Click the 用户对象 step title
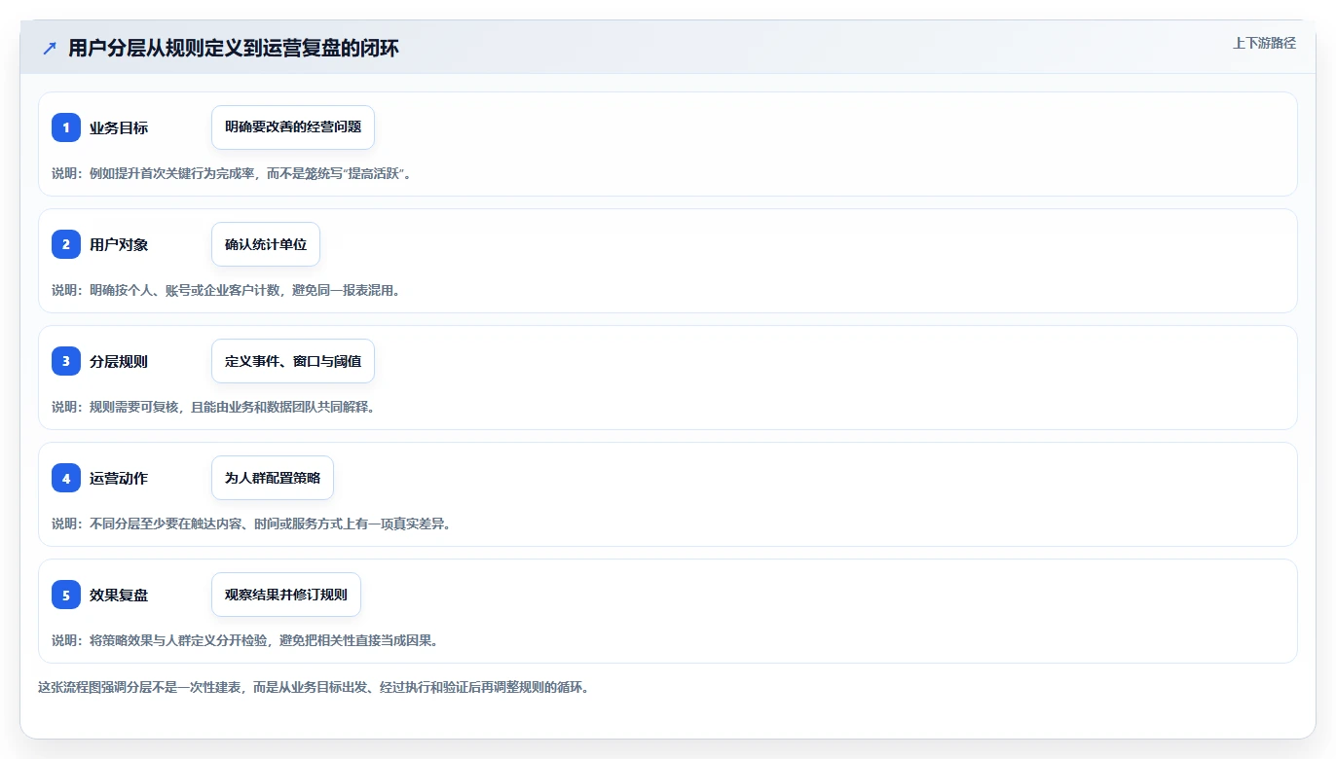 coord(119,244)
